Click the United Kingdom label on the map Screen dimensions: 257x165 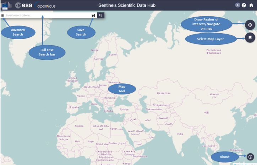coord(73,79)
